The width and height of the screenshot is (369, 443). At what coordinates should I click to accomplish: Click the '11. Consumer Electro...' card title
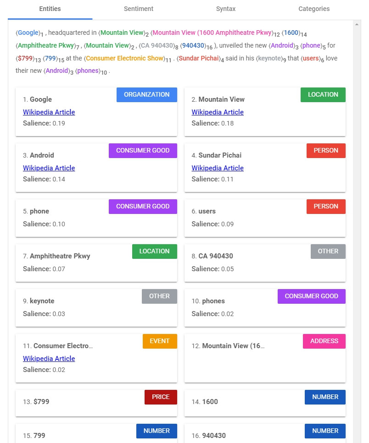coord(58,346)
